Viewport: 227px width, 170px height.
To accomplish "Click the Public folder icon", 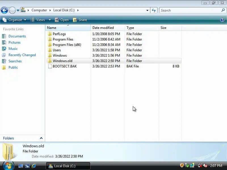I will point(4,67).
